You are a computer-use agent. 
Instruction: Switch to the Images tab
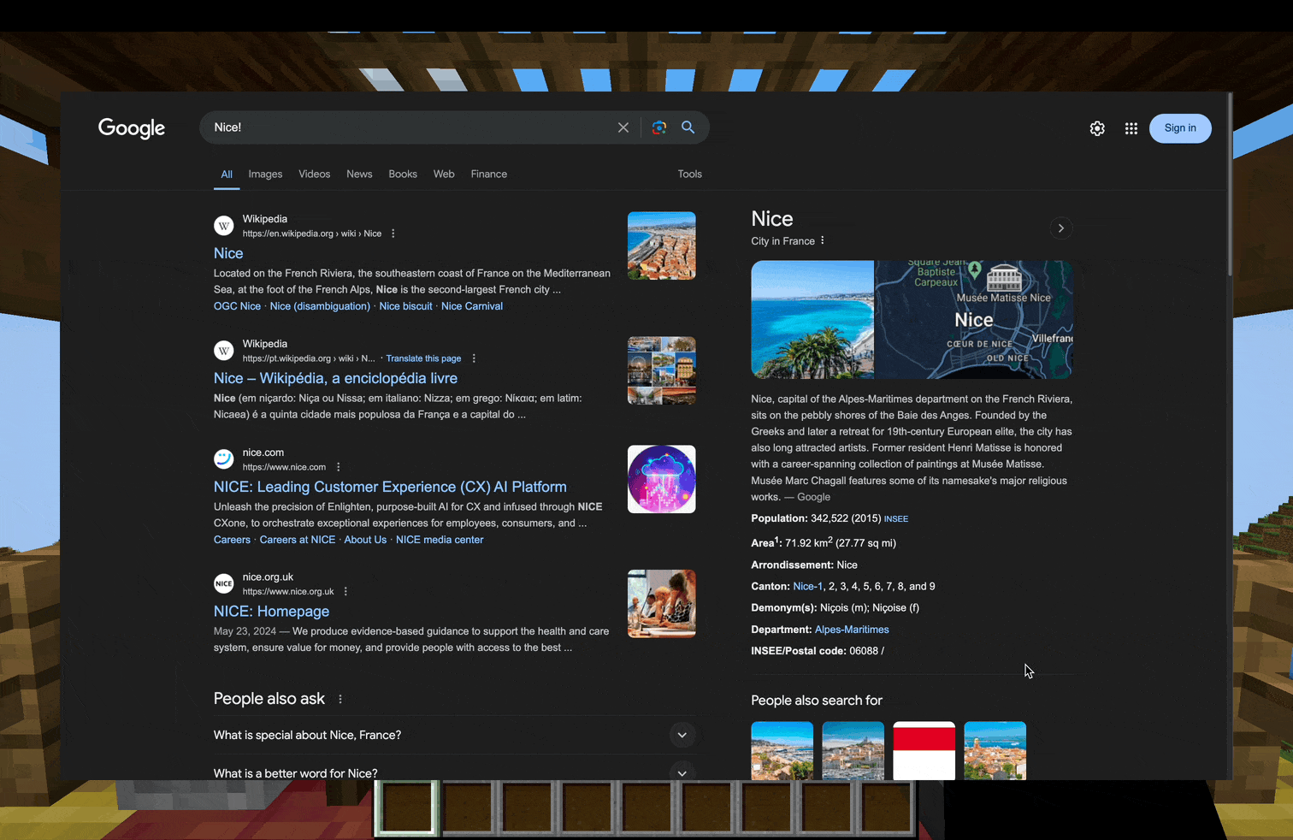(265, 175)
